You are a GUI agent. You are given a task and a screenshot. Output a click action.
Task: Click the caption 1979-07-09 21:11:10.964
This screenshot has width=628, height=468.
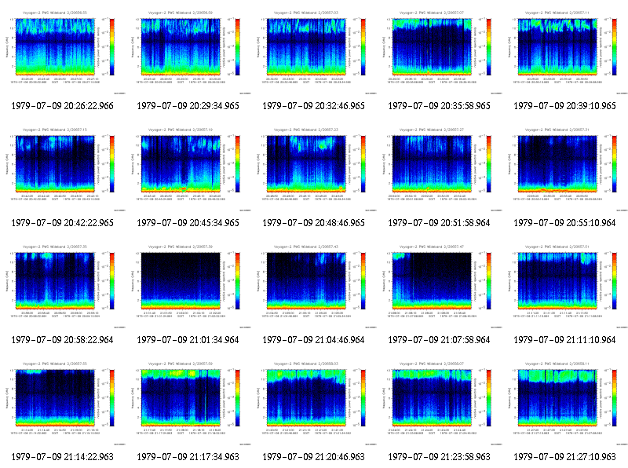coord(565,340)
